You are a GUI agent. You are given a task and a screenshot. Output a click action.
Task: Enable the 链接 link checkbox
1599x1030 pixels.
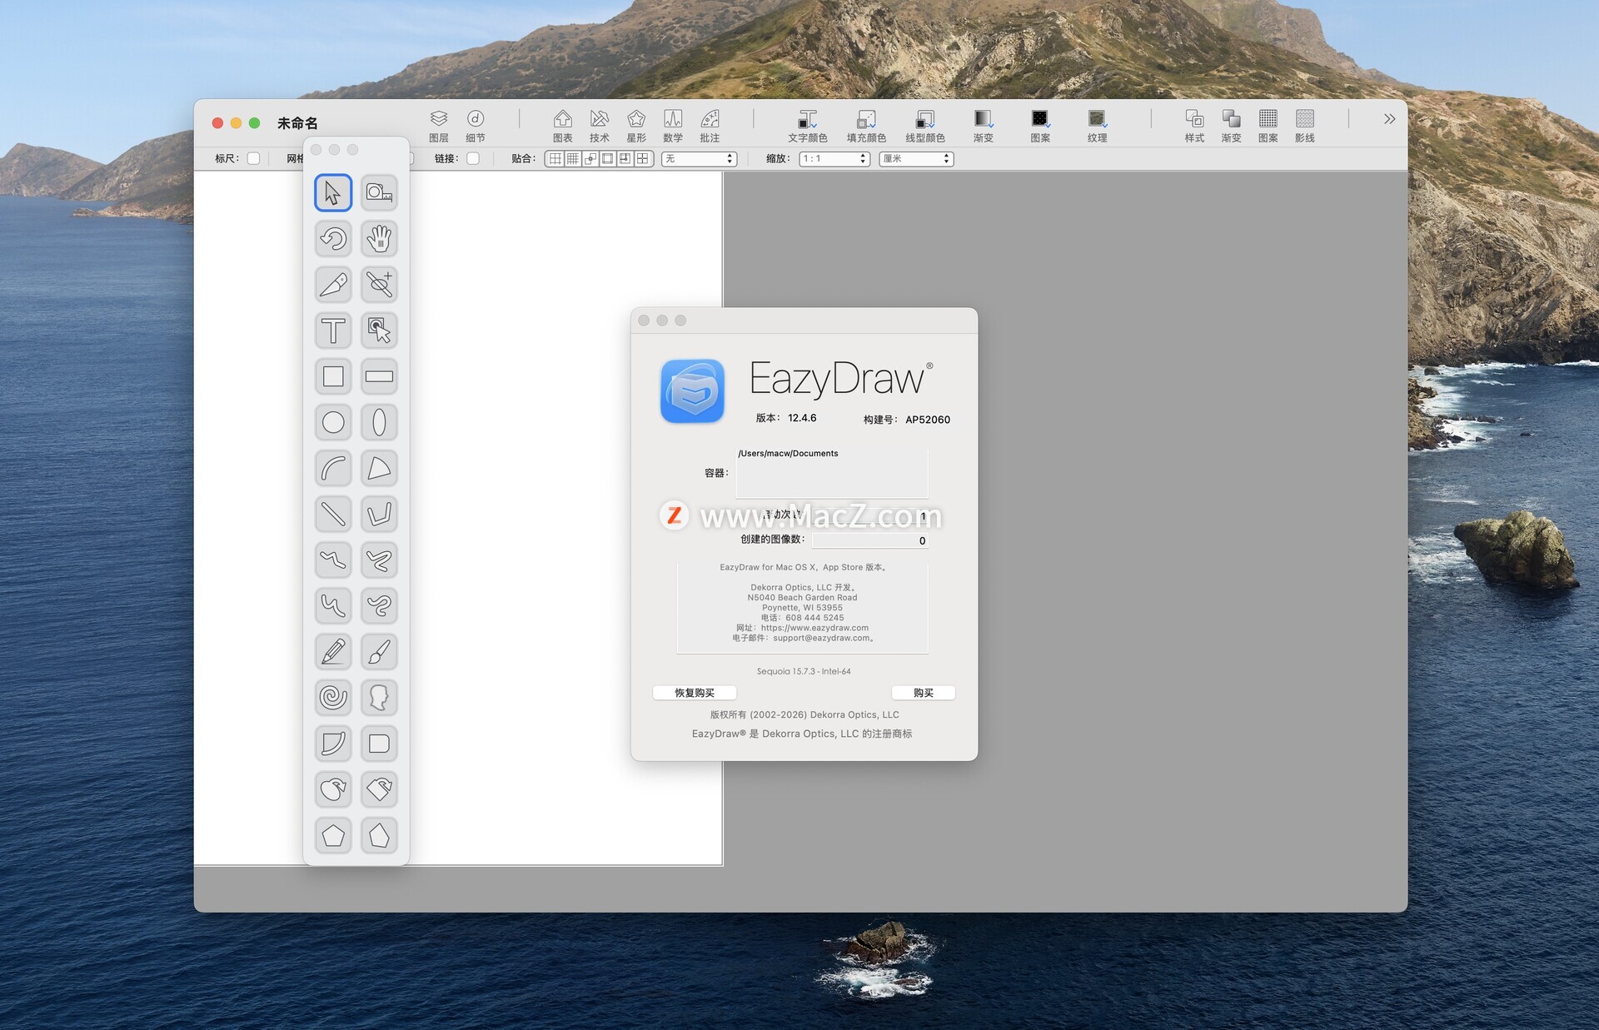click(x=473, y=158)
